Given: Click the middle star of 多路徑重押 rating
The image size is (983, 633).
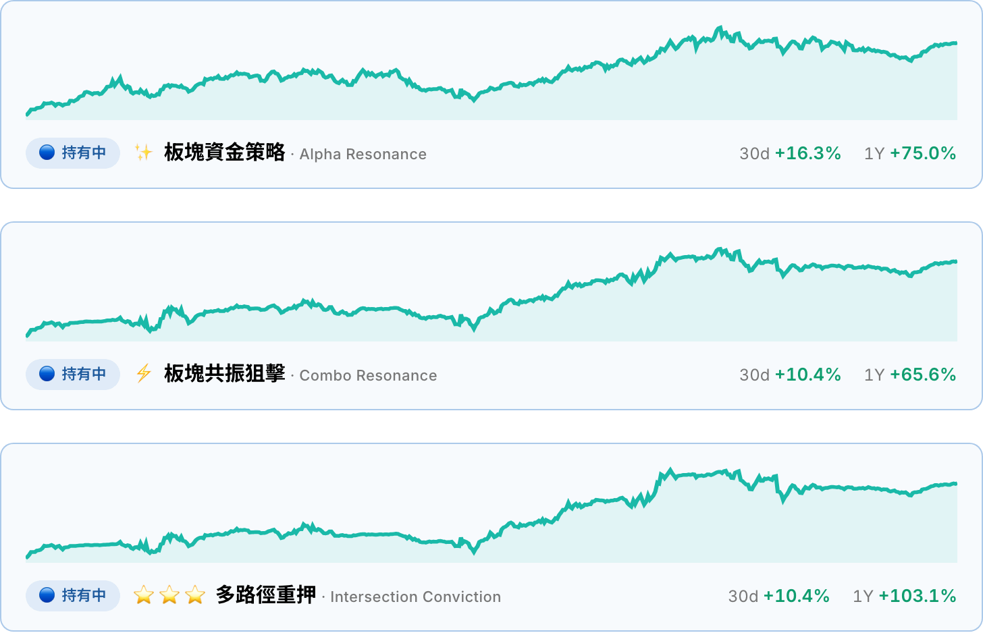Looking at the screenshot, I should [x=169, y=595].
